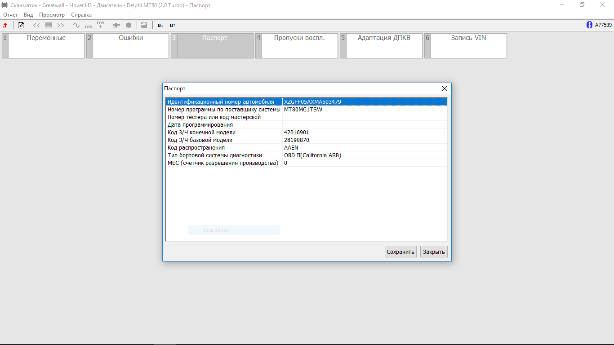
Task: Switch to the Переменные tab
Action: pos(46,38)
